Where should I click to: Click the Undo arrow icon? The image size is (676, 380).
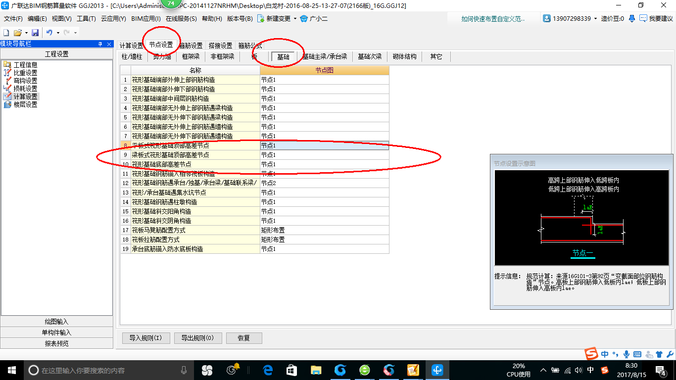[x=49, y=32]
